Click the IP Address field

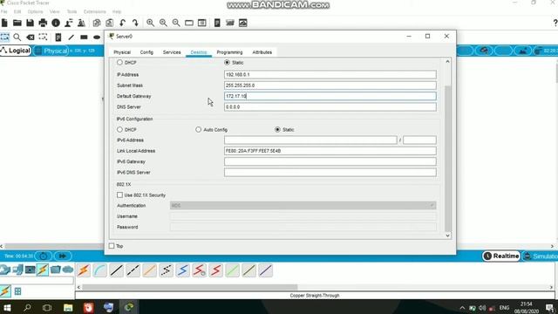tap(330, 75)
